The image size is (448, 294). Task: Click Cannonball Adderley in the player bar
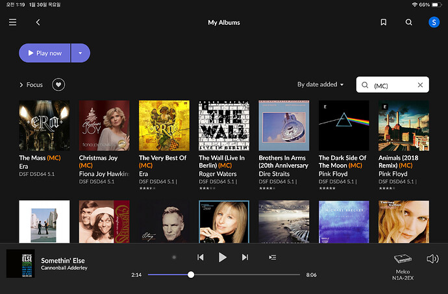64,268
